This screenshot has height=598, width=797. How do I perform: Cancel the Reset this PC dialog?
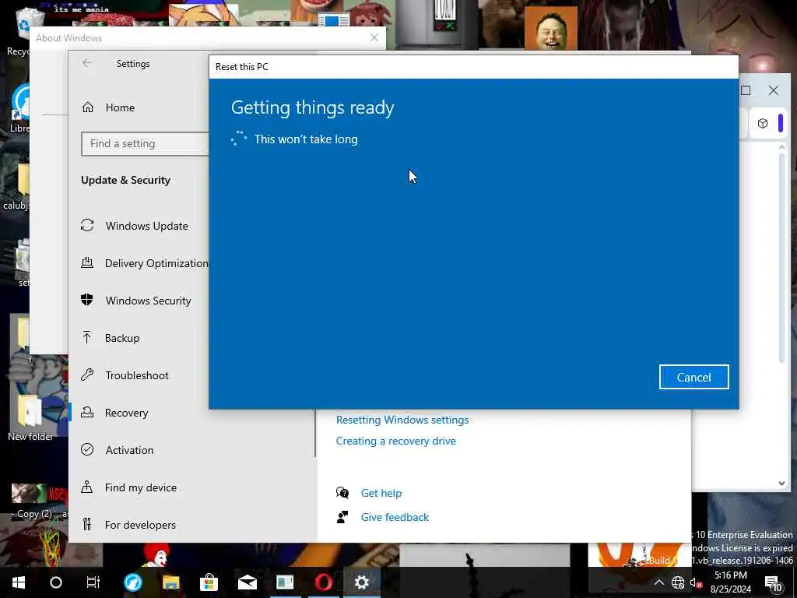click(693, 378)
